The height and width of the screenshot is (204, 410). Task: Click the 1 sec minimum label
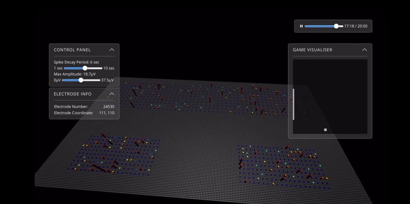click(x=58, y=68)
